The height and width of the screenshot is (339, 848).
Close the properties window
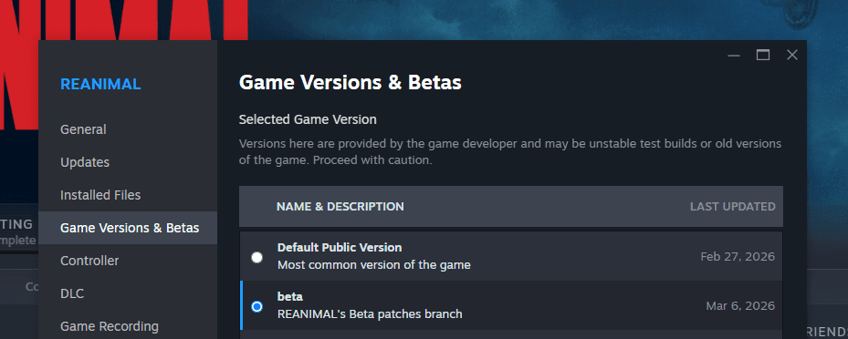tap(791, 55)
